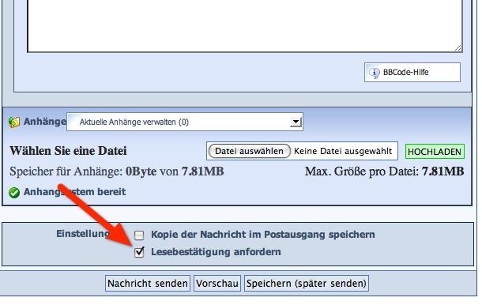The image size is (482, 305).
Task: Click the Datei auswählen button
Action: tap(249, 151)
